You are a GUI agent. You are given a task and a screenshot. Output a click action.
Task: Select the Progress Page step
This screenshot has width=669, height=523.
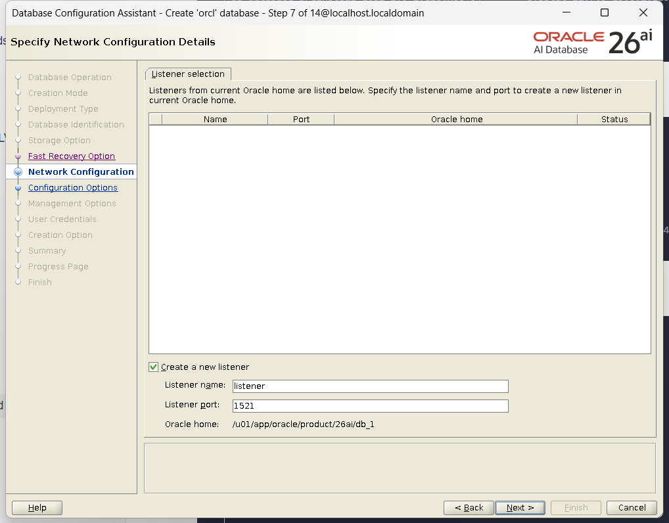[x=58, y=267]
